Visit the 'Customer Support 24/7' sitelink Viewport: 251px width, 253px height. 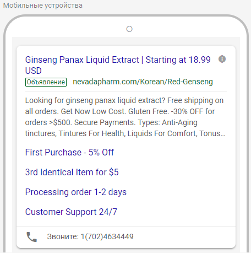click(71, 212)
